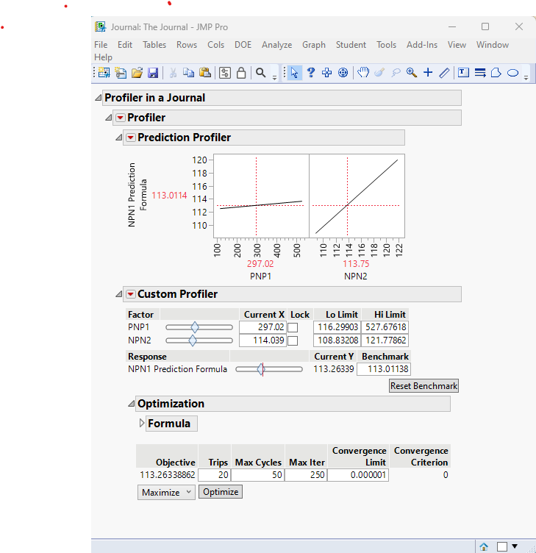Click the Save disk icon

pyautogui.click(x=153, y=73)
